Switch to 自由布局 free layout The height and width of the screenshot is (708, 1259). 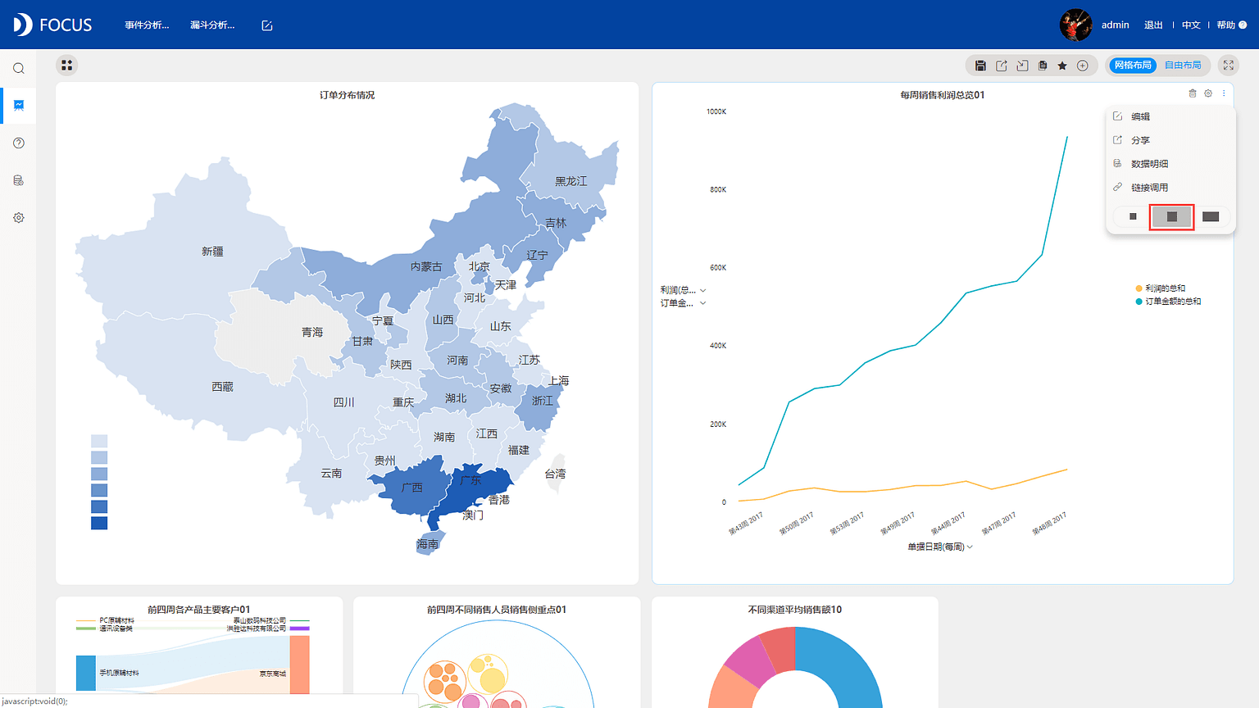point(1183,65)
